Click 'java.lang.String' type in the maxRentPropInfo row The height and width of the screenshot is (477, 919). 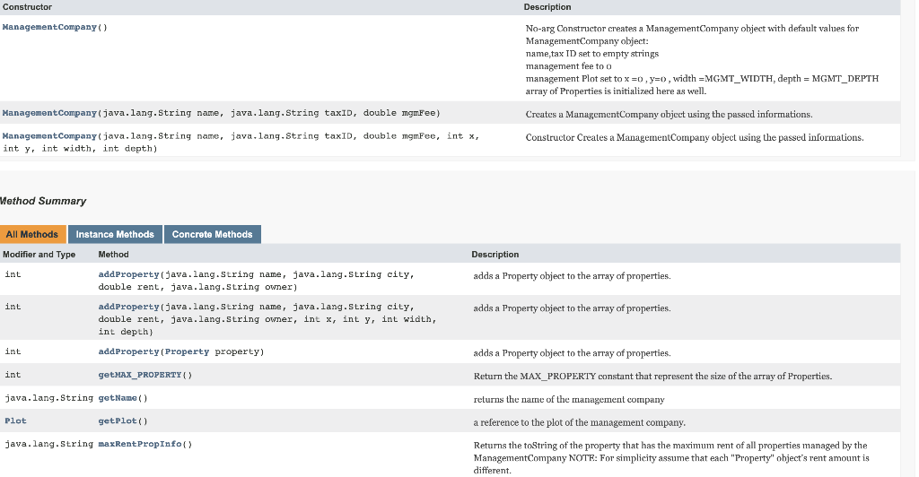pyautogui.click(x=49, y=444)
